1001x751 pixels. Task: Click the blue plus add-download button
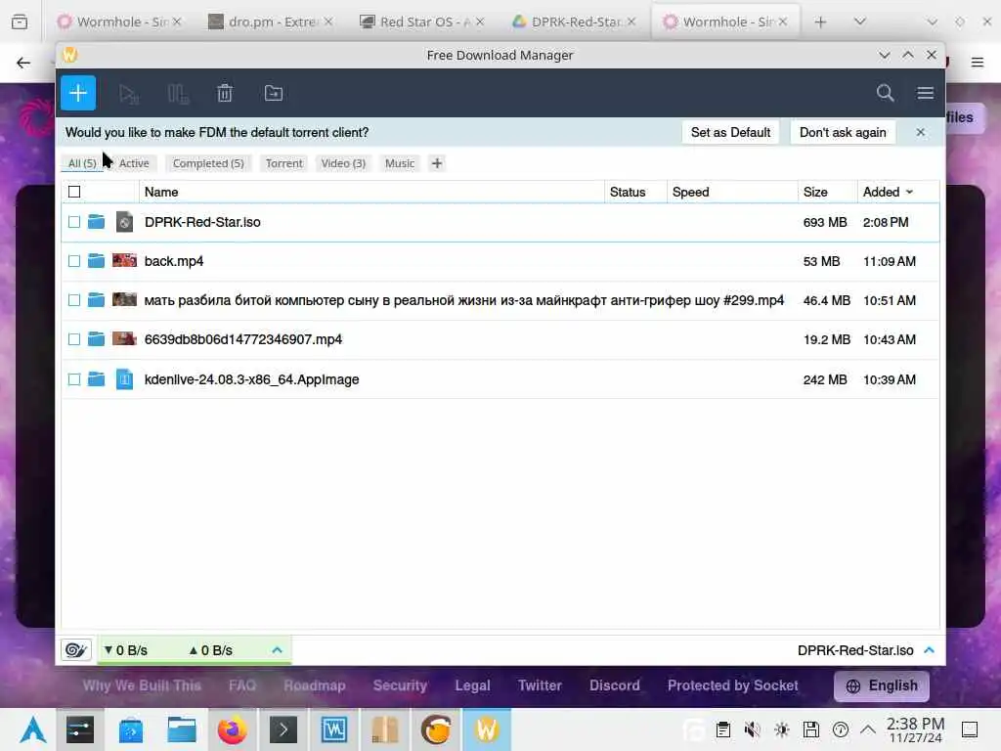[x=78, y=93]
